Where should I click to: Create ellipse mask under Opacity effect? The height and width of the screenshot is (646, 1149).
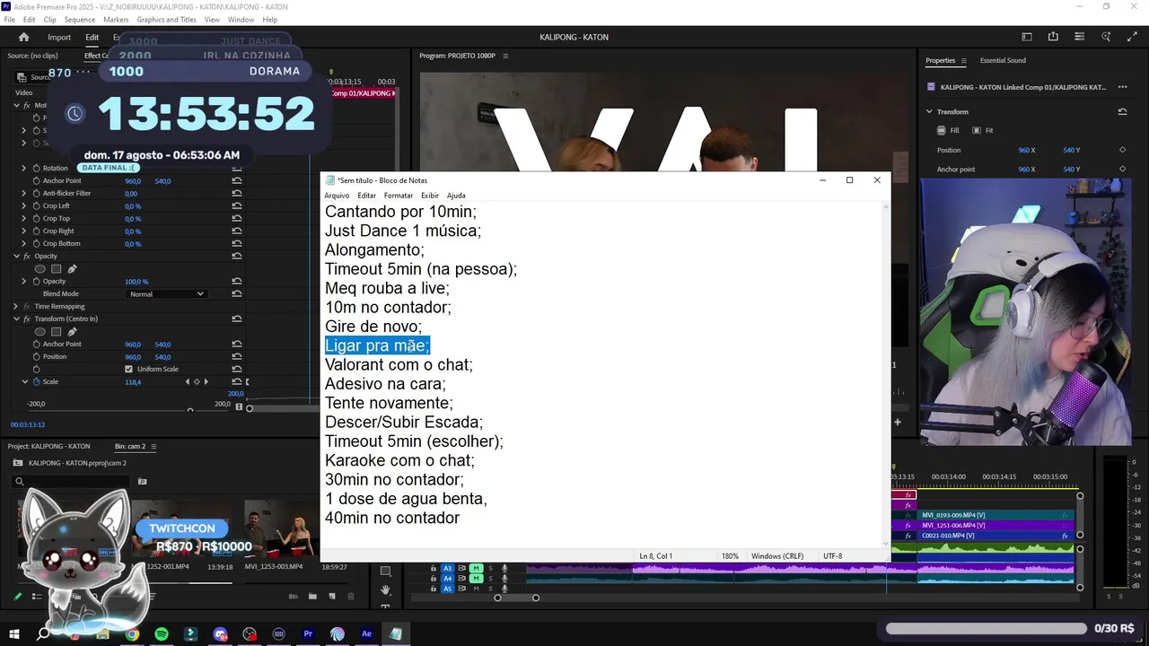39,269
